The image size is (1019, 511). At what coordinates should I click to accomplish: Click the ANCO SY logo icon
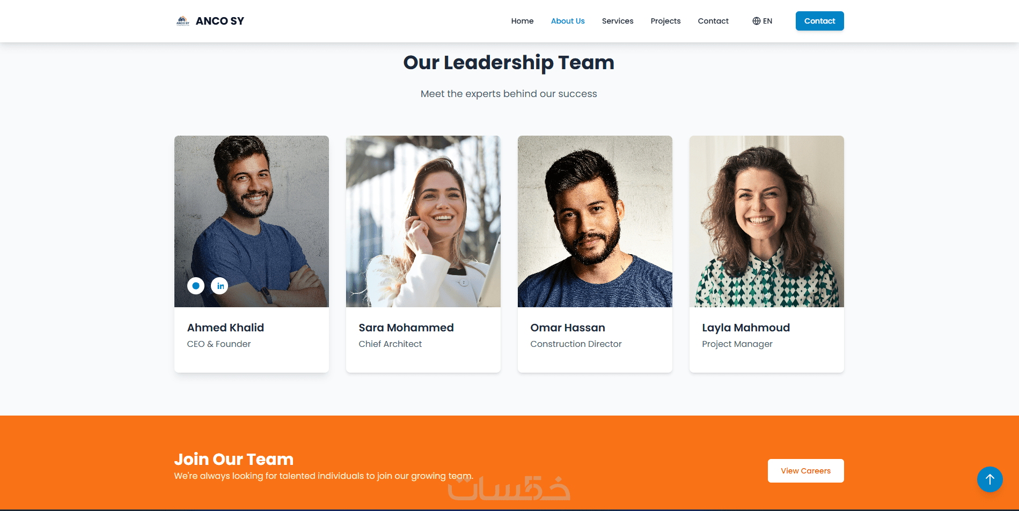[183, 21]
